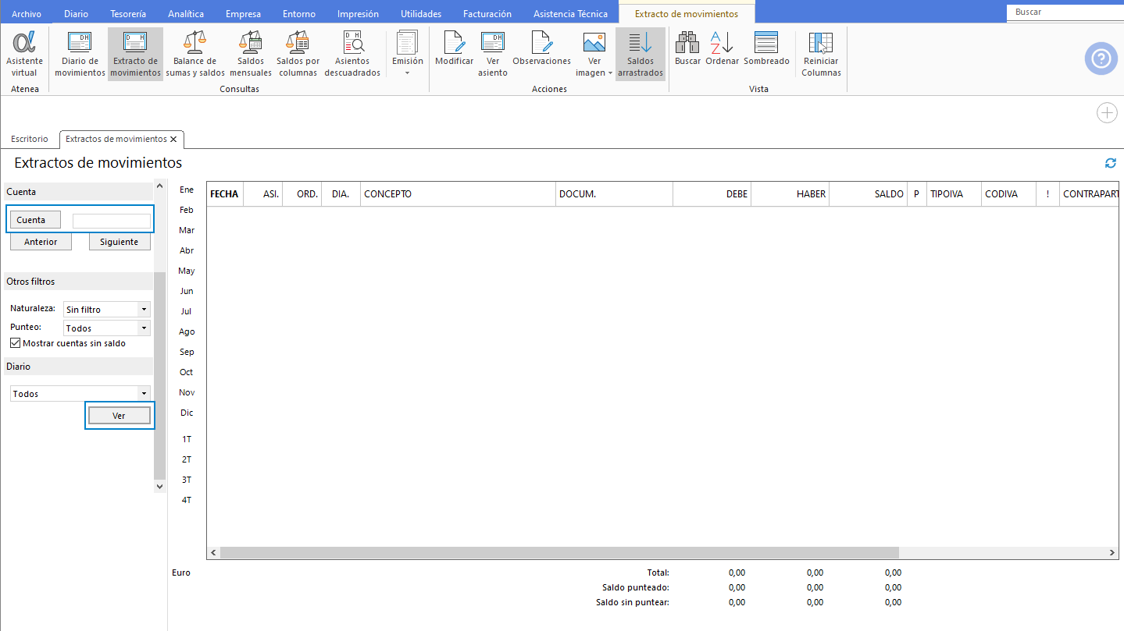Viewport: 1124px width, 631px height.
Task: Click in the Buscar search box
Action: point(1065,12)
